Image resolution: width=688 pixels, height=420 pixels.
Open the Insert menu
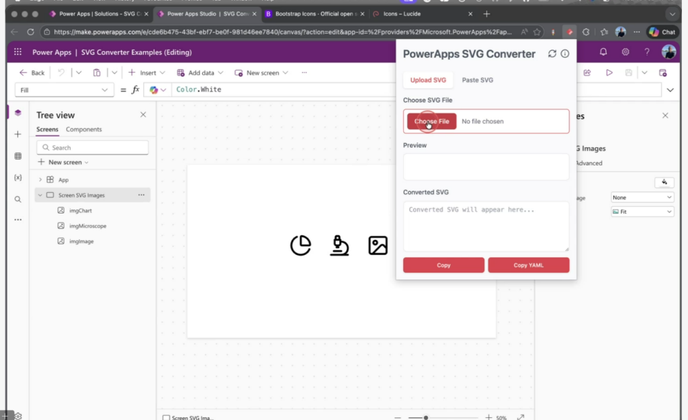coord(146,73)
